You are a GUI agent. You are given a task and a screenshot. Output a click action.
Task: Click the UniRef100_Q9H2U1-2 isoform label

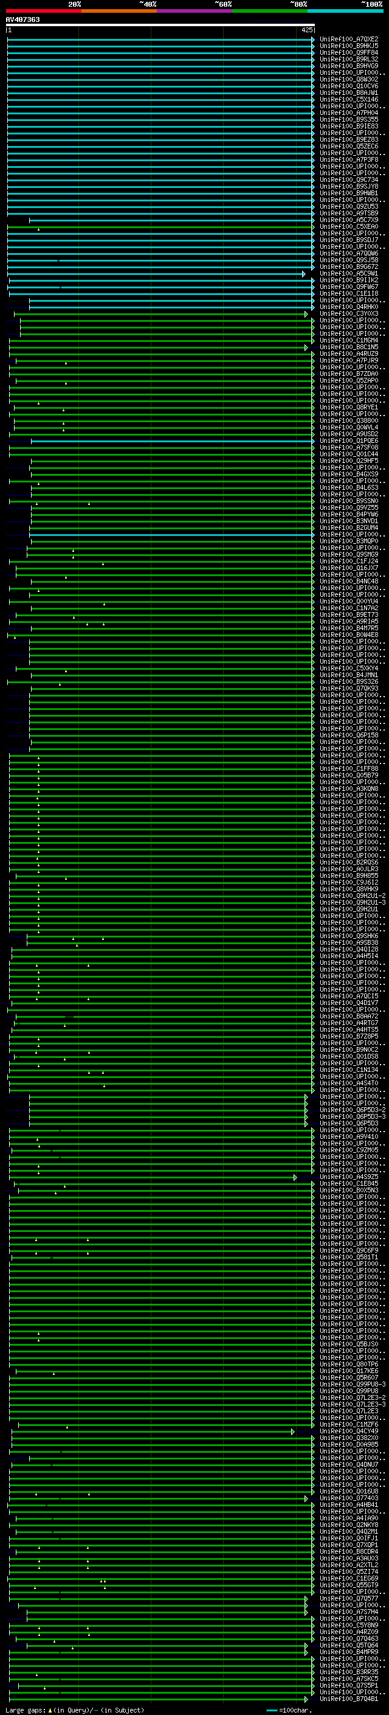353,896
